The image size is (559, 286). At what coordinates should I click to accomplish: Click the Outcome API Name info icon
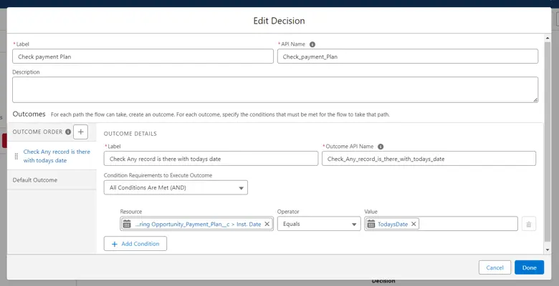[381, 147]
